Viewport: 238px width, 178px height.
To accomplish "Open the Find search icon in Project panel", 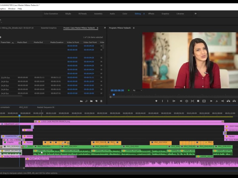I will 86,101.
